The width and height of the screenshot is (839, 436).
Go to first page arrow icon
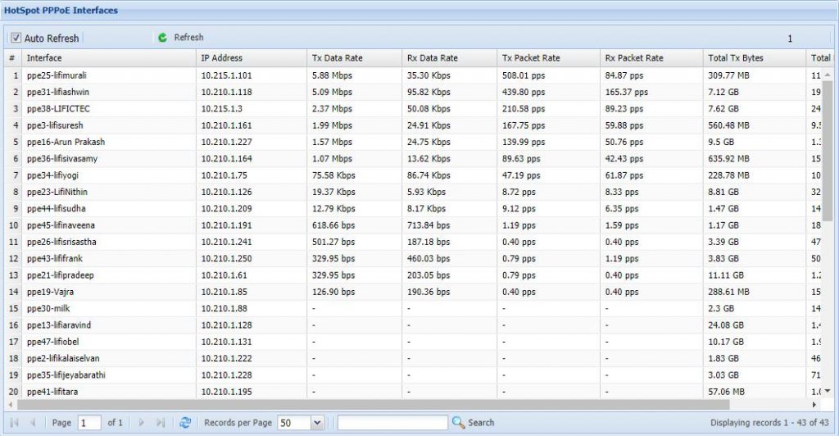[x=14, y=423]
